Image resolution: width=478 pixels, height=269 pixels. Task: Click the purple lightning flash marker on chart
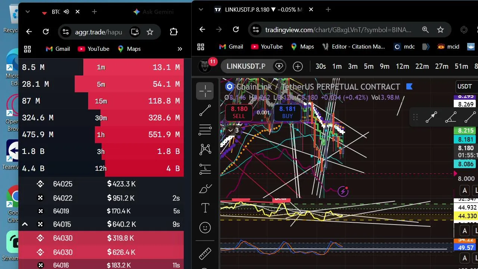343,192
